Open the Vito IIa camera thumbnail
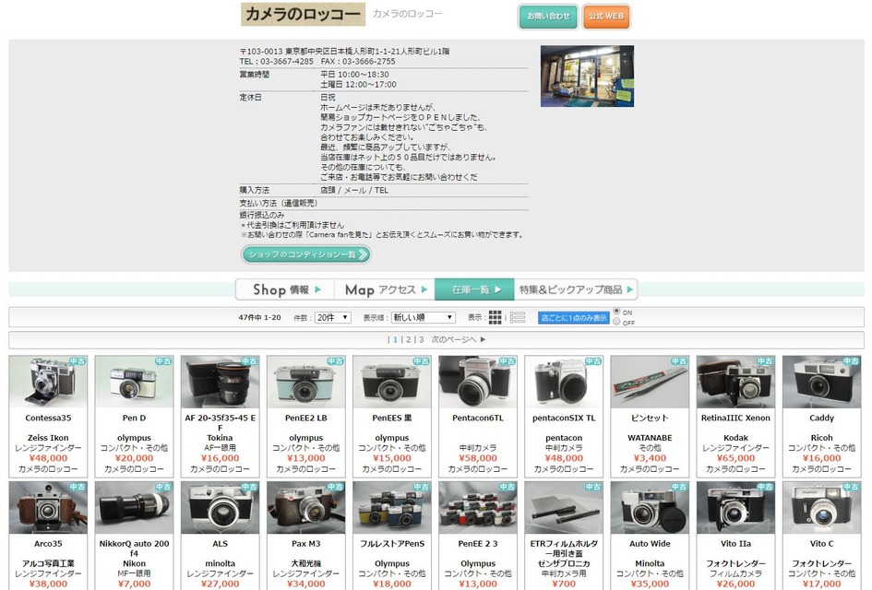 735,507
